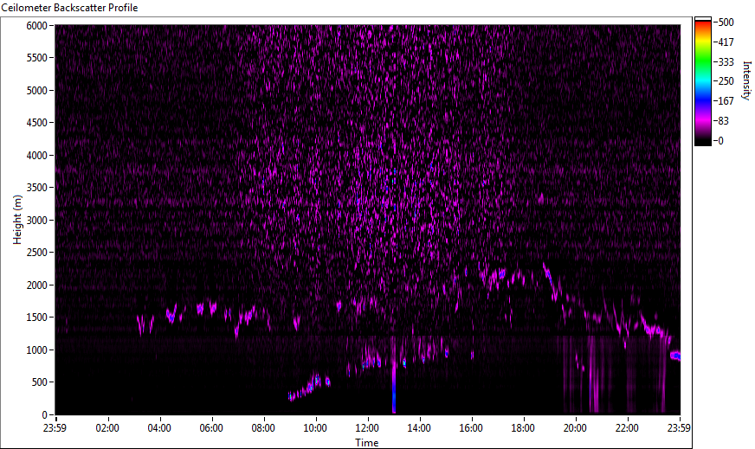Select the 500 height axis value
755x449 pixels.
[x=40, y=382]
